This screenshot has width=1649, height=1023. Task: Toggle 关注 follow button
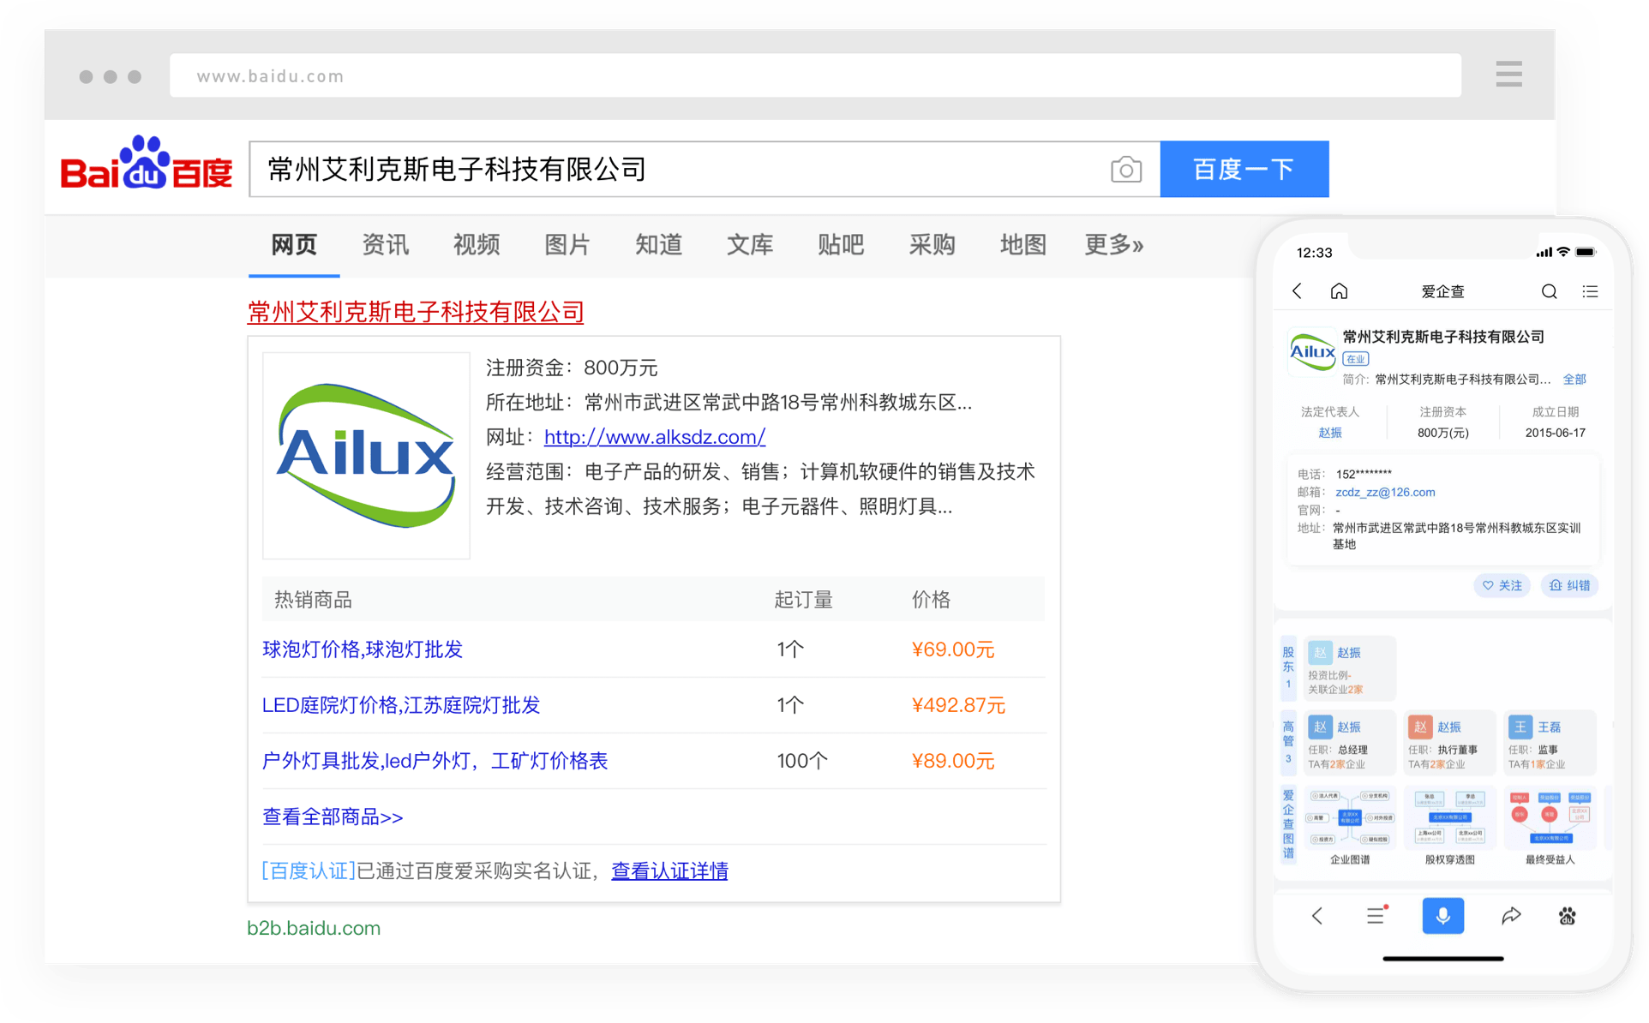tap(1502, 585)
